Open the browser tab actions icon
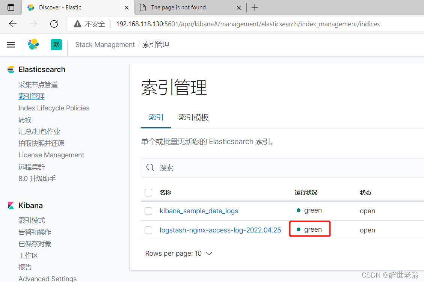The image size is (424, 282). (x=11, y=8)
